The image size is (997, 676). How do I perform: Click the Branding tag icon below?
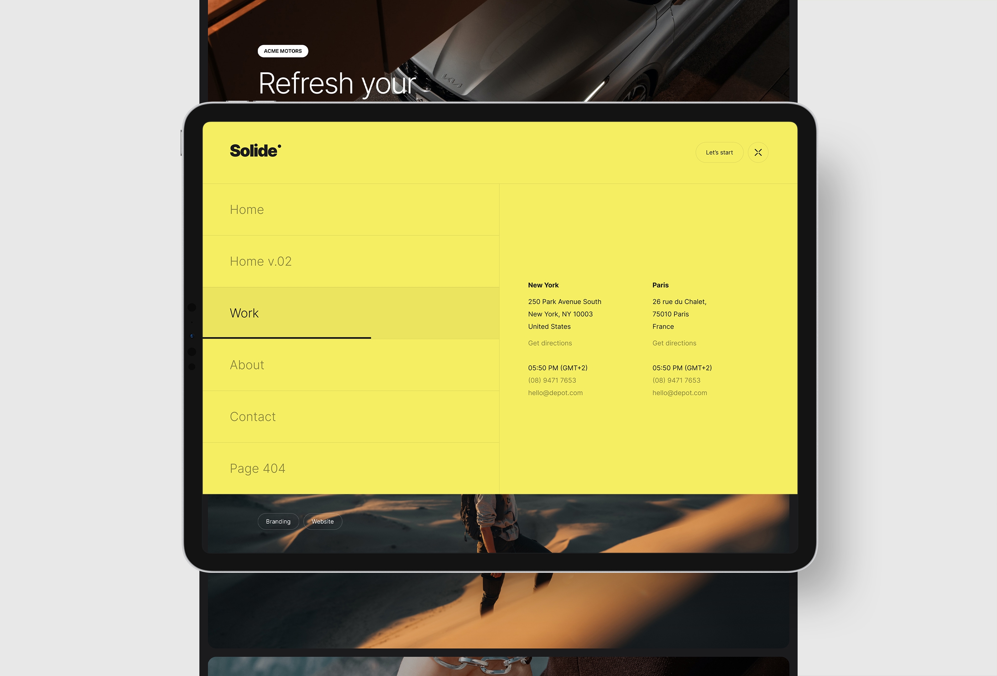point(278,521)
